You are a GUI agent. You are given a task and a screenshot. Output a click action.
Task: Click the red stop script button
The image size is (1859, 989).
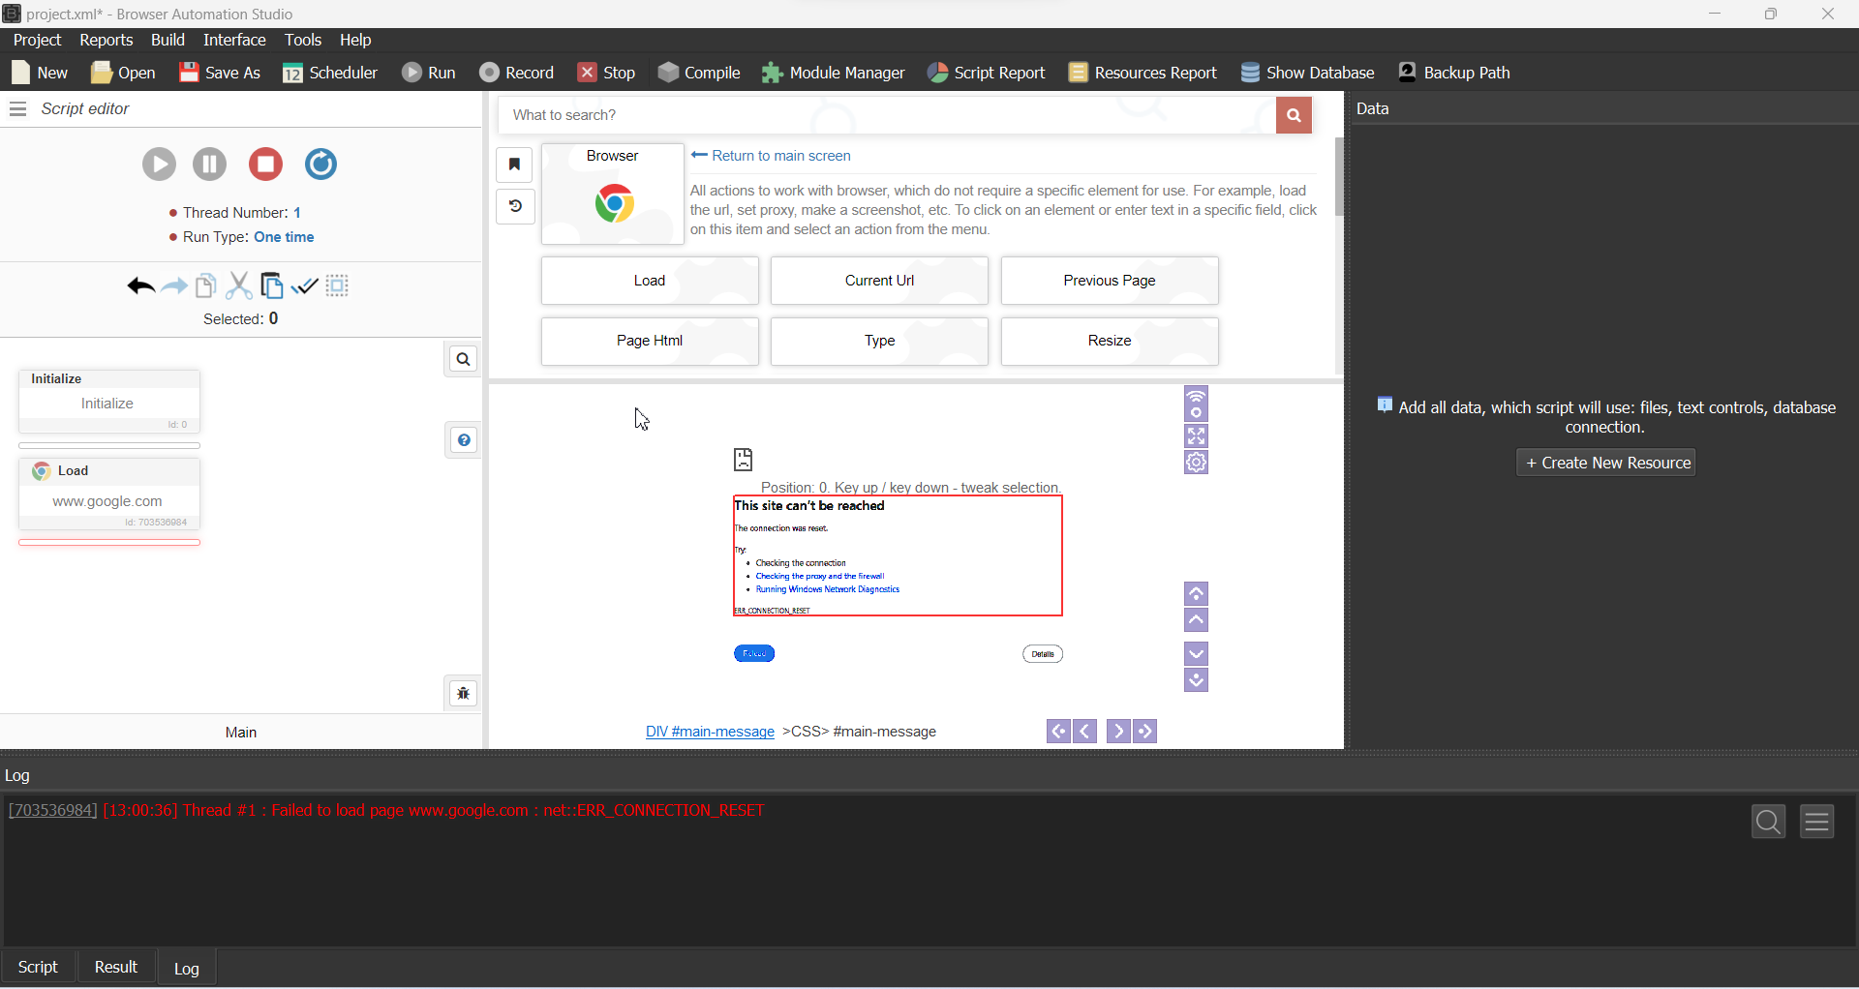point(265,165)
